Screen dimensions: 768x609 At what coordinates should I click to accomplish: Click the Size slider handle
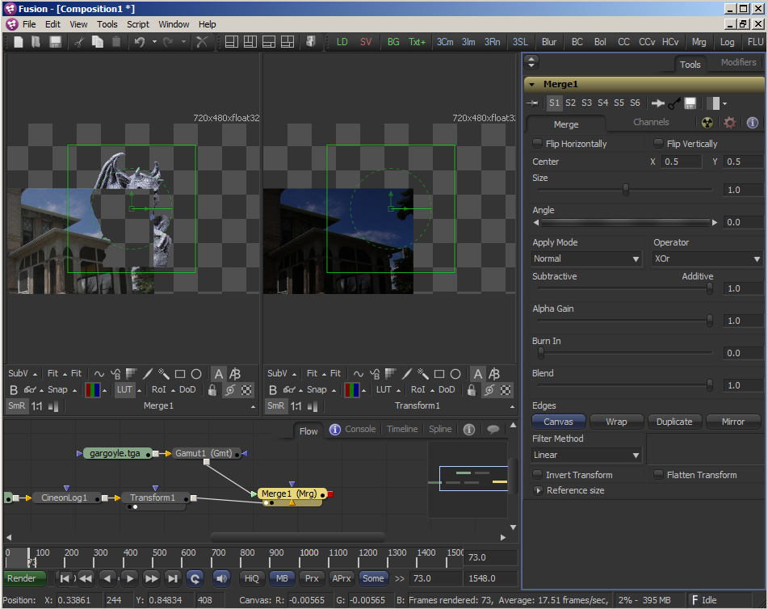coord(626,190)
